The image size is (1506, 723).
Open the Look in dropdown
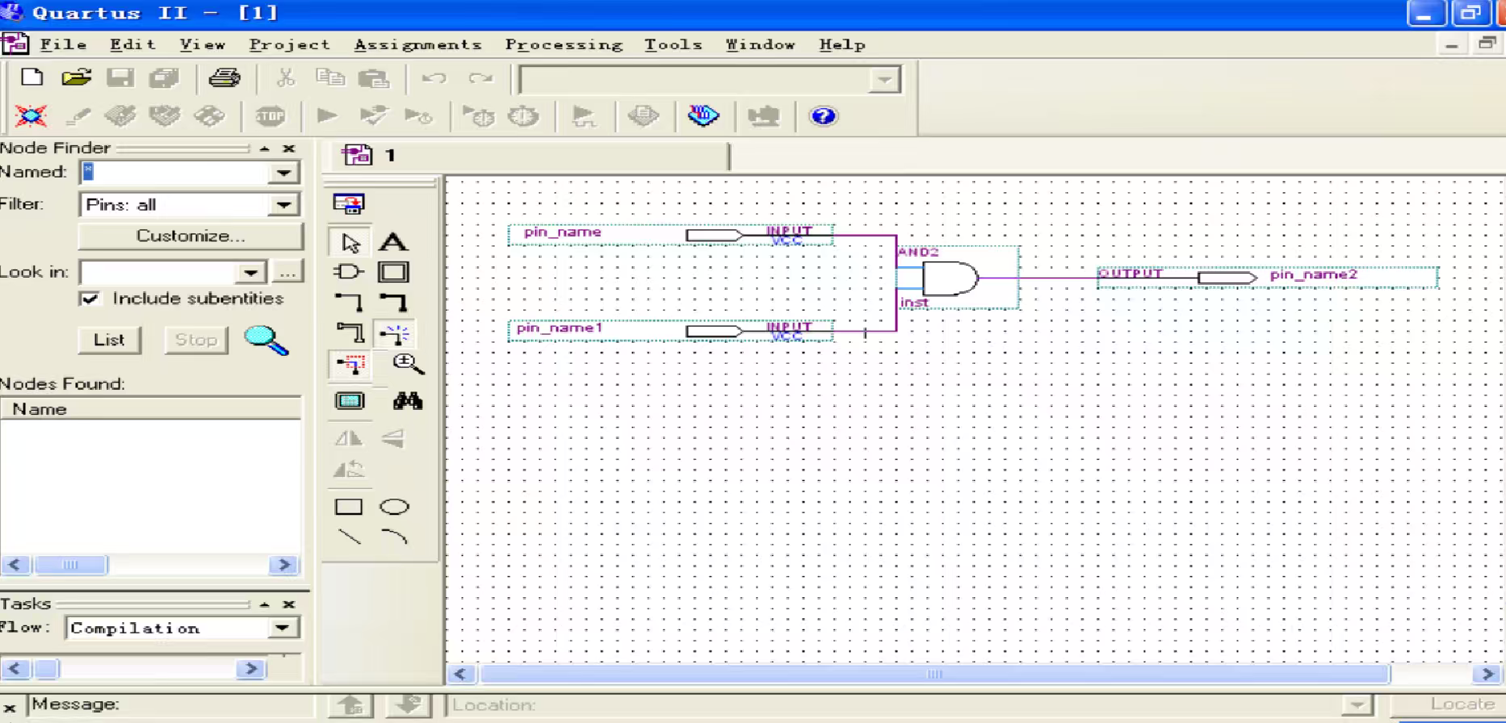tap(251, 273)
